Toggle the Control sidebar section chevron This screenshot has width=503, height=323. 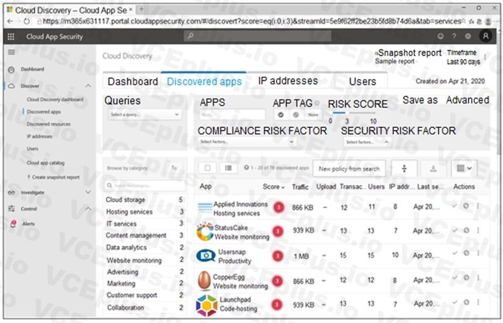(x=88, y=208)
